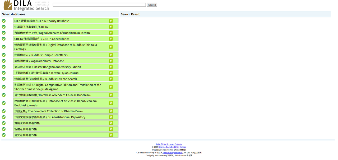The width and height of the screenshot is (338, 160).
Task: Expand the 道安老和尚著作集 row
Action: pos(111,135)
